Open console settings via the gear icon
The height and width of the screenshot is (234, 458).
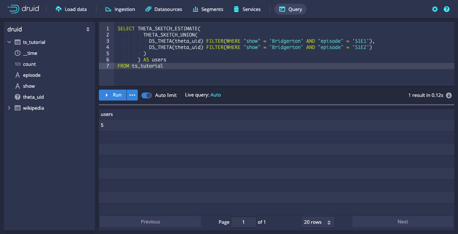tap(435, 9)
